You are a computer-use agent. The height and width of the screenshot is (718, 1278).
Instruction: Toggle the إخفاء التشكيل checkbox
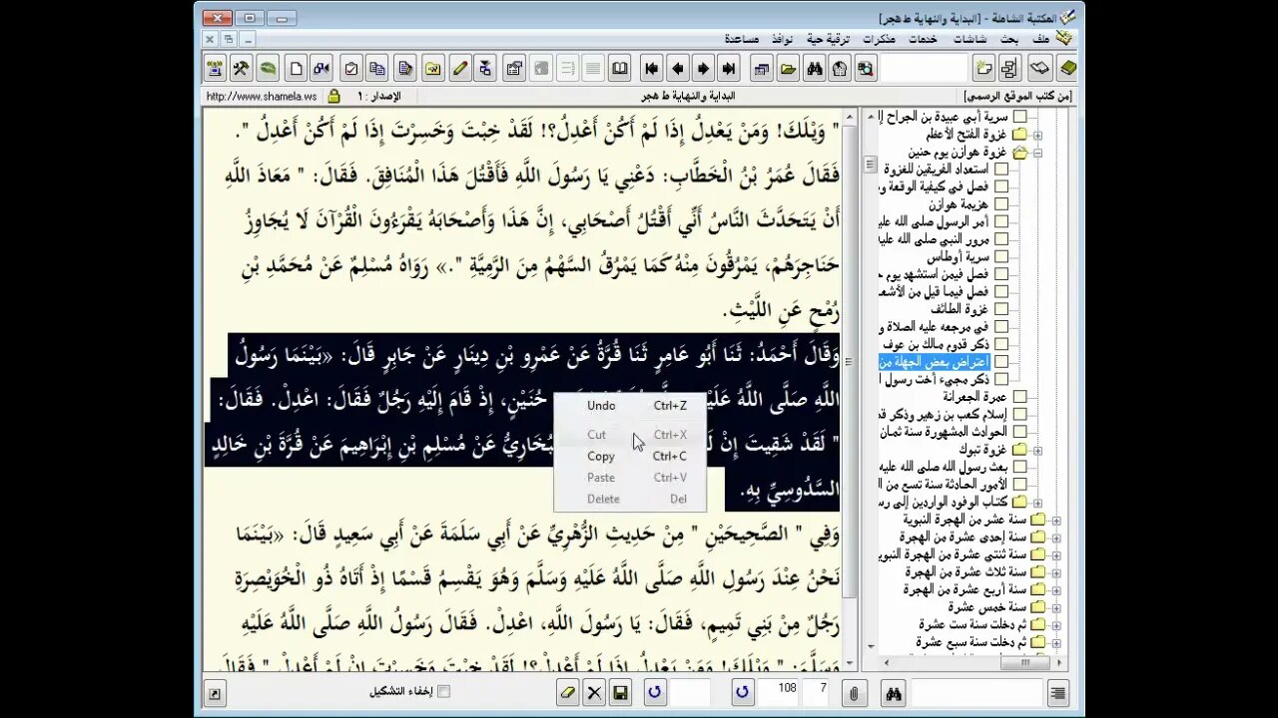444,691
